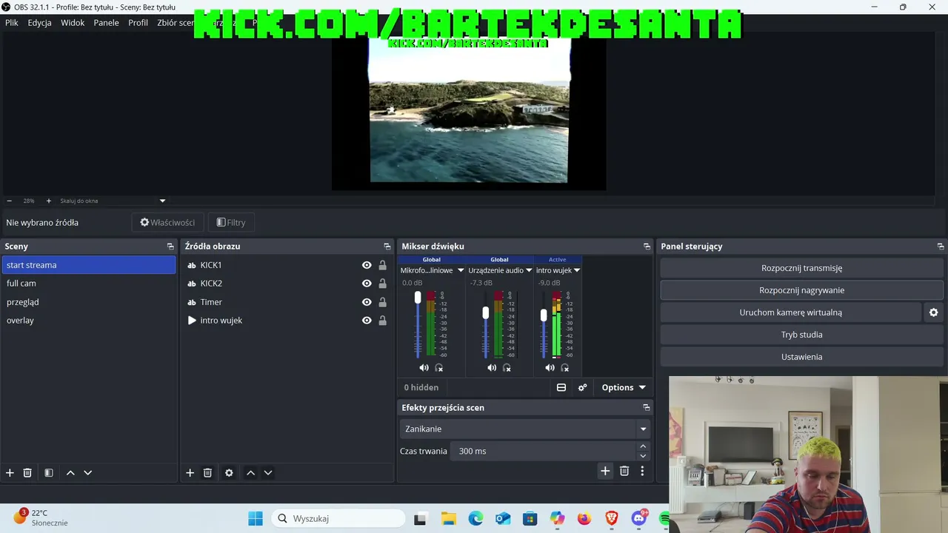Zoom in the preview with plus icon
Viewport: 948px width, 533px height.
coord(49,201)
